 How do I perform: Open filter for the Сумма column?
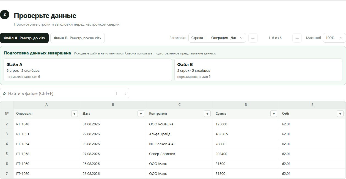[274, 114]
